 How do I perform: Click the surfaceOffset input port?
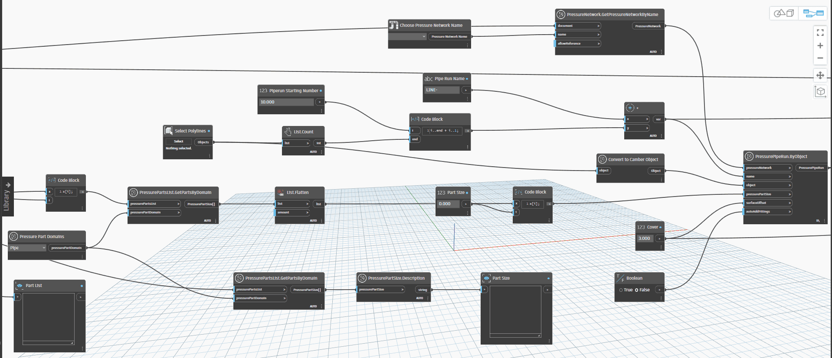(x=768, y=203)
